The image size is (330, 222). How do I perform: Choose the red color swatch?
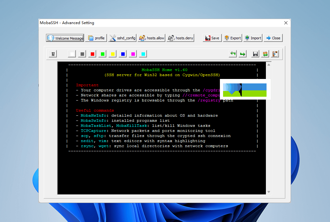click(92, 54)
